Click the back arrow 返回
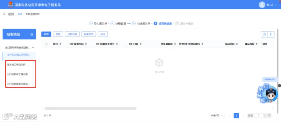The width and height of the screenshot is (281, 122). pos(8,14)
